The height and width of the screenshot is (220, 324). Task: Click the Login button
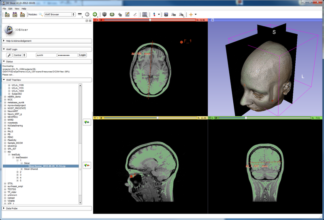click(x=83, y=55)
